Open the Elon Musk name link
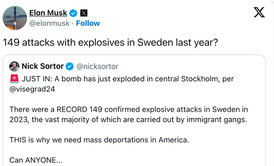274x166 pixels. pos(48,13)
